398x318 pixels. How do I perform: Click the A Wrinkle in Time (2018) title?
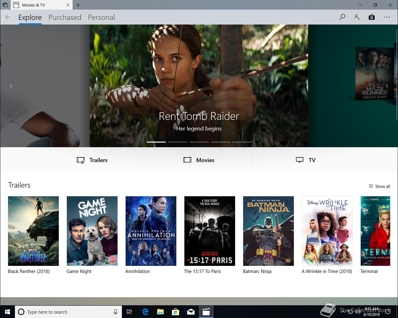point(327,271)
